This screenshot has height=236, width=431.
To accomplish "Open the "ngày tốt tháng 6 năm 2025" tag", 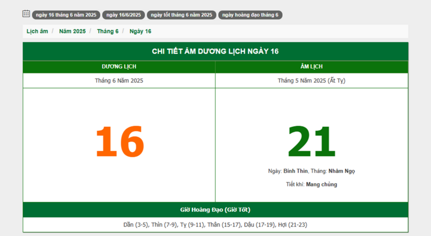I will click(x=181, y=15).
